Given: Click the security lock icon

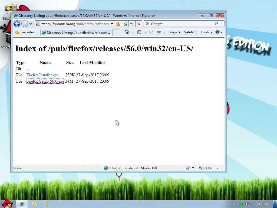Looking at the screenshot, I should 118,24.
